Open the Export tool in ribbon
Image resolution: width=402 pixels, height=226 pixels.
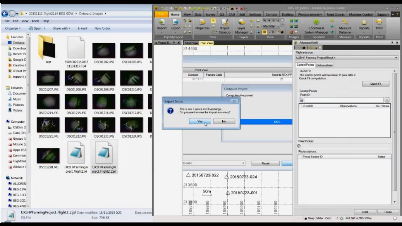click(176, 24)
